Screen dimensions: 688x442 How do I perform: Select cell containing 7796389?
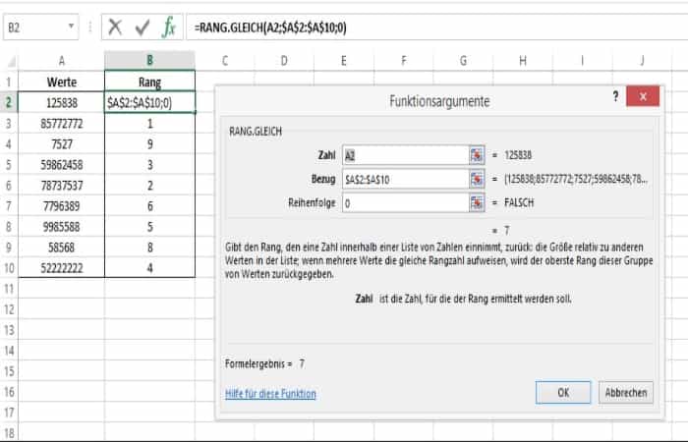(61, 206)
